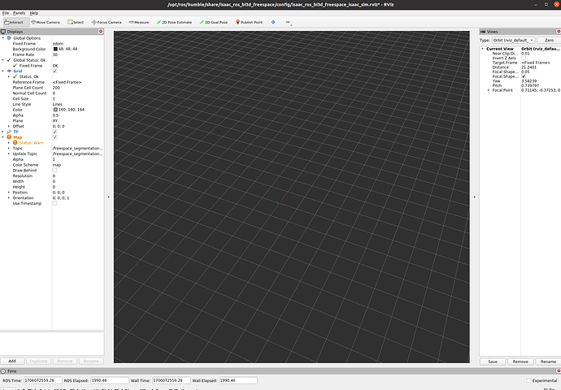Select the Publish Point tool
This screenshot has width=561, height=390.
point(251,22)
